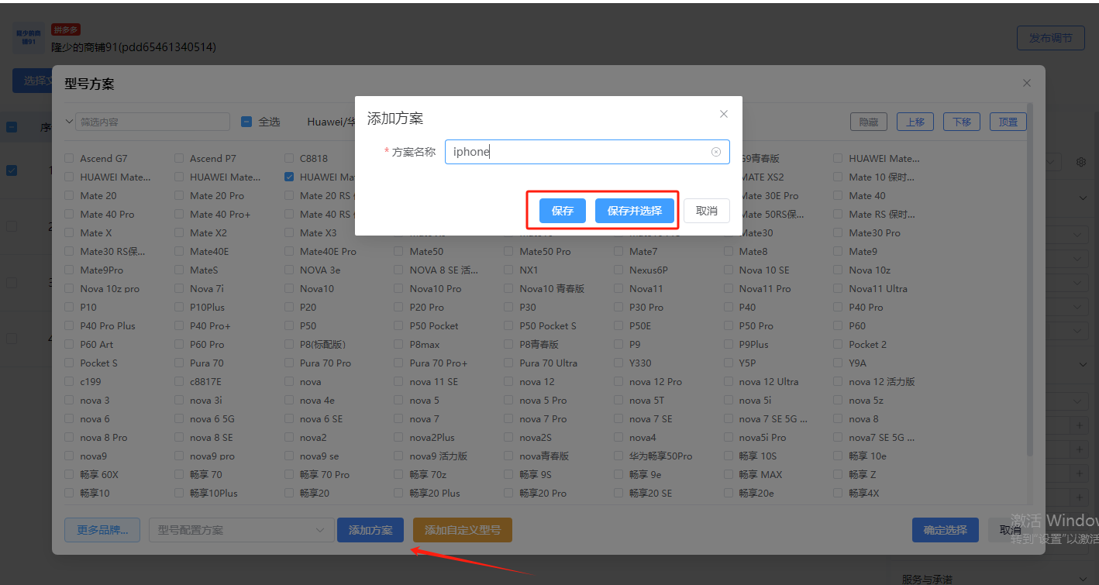Click the 筛选内容 filter input
Screen dimensions: 1099x585
click(154, 122)
